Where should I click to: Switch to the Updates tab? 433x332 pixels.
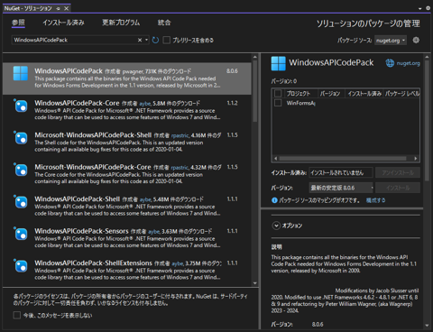(121, 23)
